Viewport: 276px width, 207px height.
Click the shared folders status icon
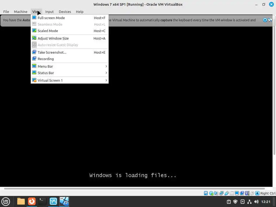tap(232, 193)
